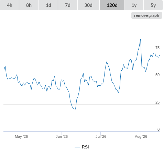Click the 75 y-axis value label
Viewport: 163px width, 156px height.
click(157, 48)
